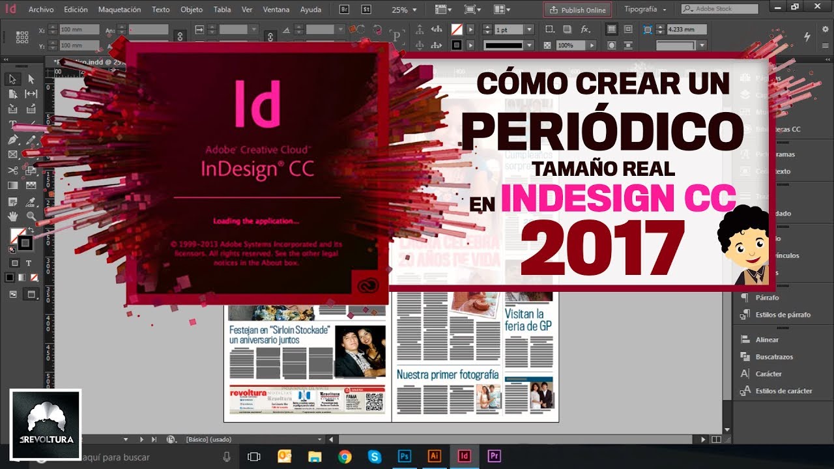Open the Archivo menu

(x=41, y=10)
